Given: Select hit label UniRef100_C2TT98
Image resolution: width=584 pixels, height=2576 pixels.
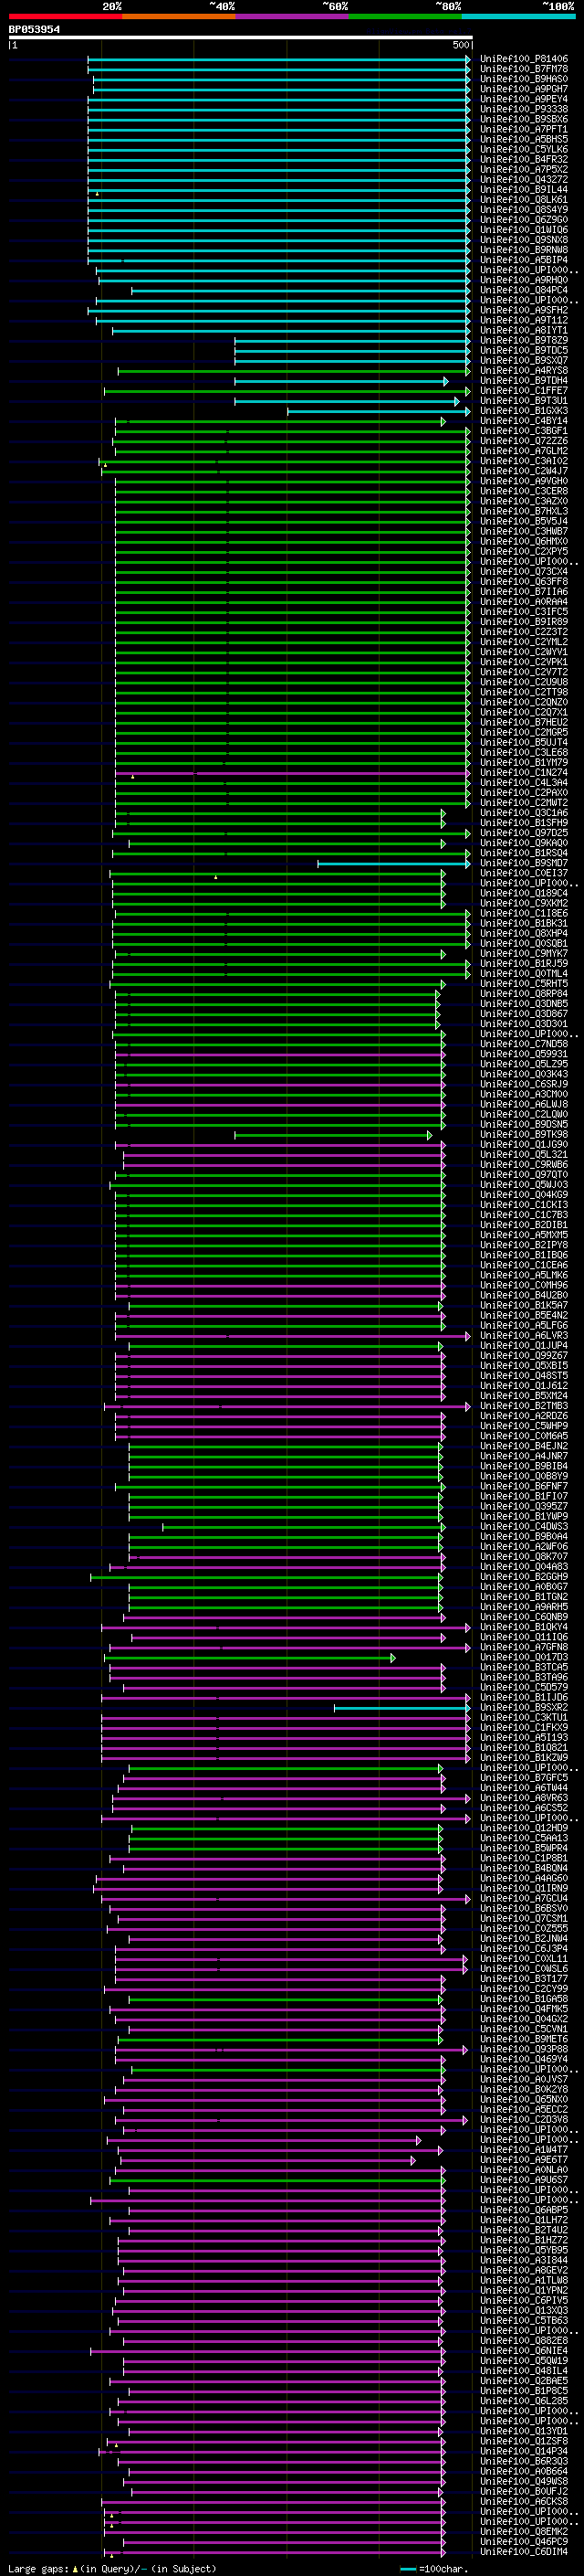Looking at the screenshot, I should click(524, 692).
